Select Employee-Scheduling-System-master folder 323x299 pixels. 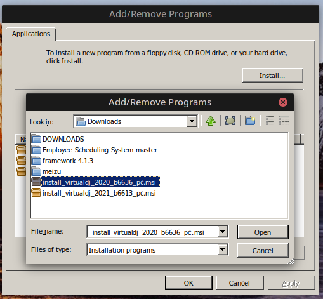point(100,150)
